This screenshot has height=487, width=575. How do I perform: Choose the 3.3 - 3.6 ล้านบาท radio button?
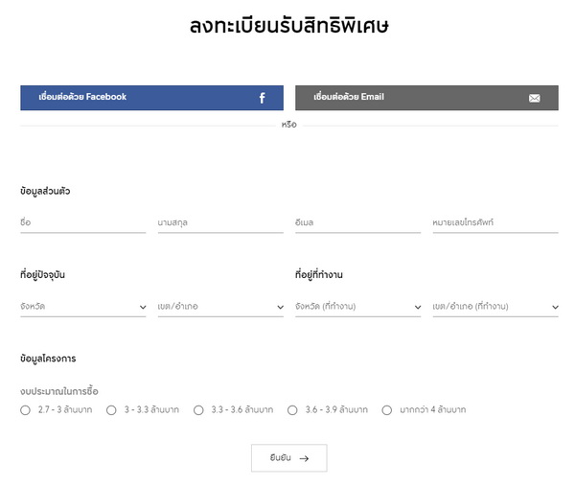point(198,410)
